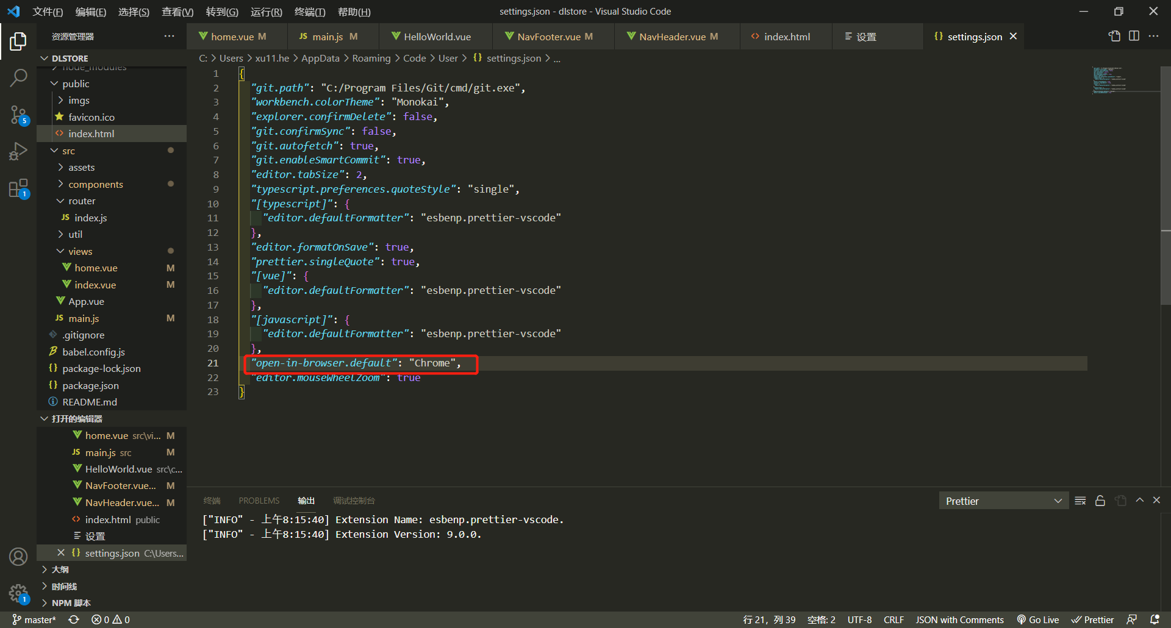This screenshot has height=628, width=1171.
Task: Change file encoding UTF-8
Action: click(859, 619)
